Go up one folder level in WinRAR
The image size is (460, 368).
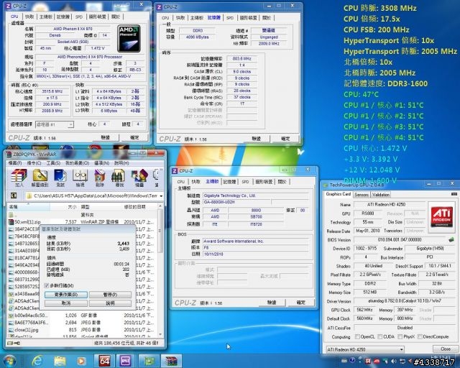point(14,195)
